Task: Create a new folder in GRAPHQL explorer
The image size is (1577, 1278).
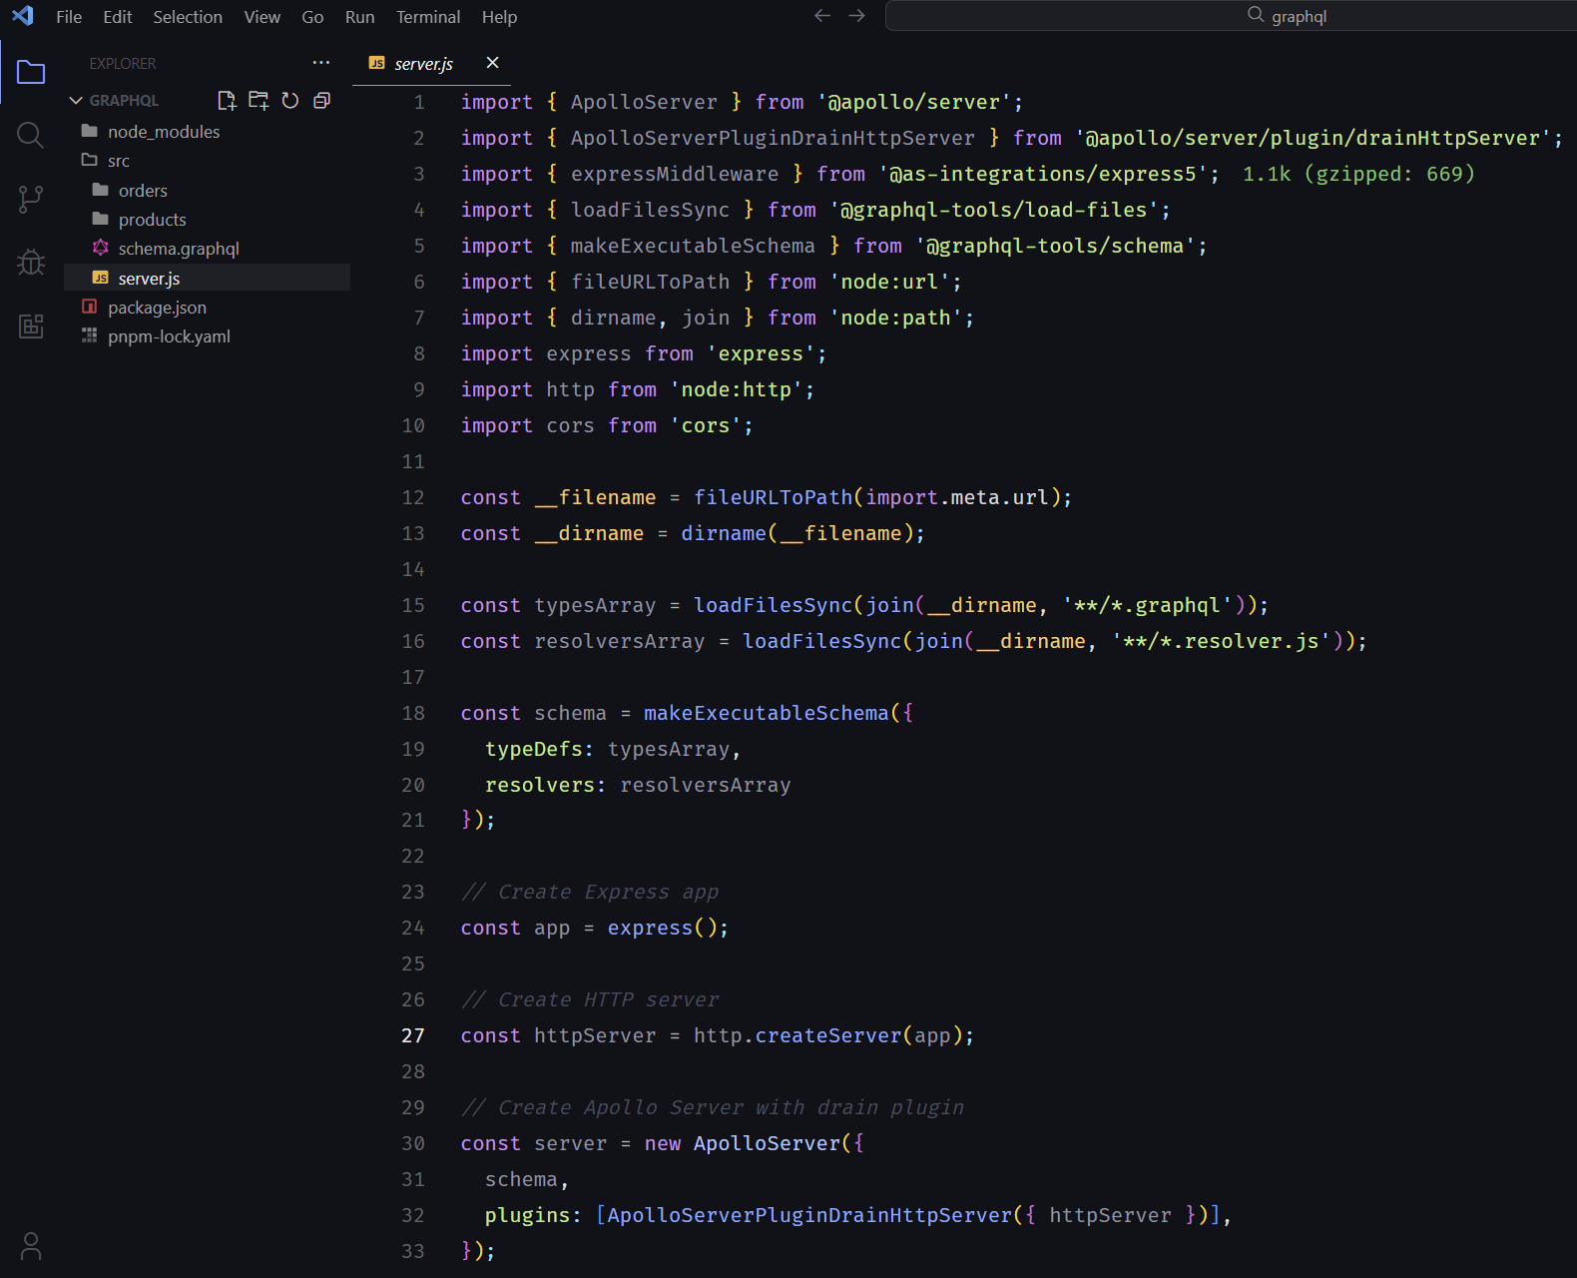Action: click(259, 100)
